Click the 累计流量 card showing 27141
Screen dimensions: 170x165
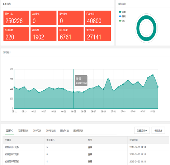pos(98,34)
